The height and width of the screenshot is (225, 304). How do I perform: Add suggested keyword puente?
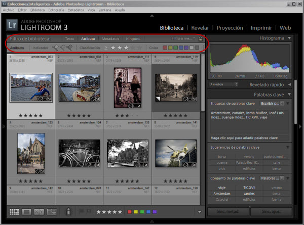click(x=222, y=163)
